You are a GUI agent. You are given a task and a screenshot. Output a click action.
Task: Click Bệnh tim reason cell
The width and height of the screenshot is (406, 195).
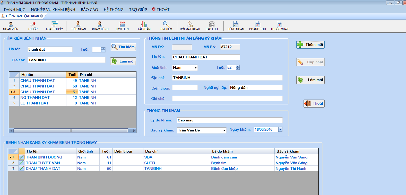[242, 163]
